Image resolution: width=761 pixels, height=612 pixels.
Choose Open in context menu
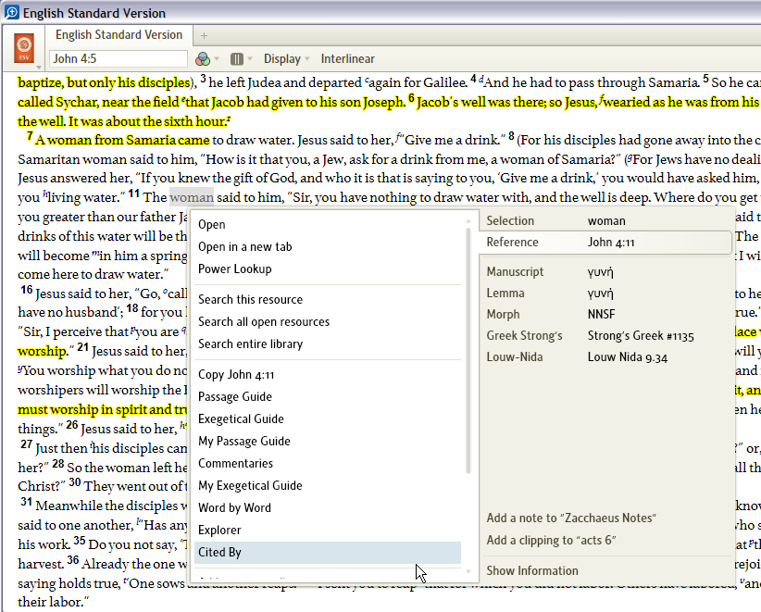tap(328, 225)
